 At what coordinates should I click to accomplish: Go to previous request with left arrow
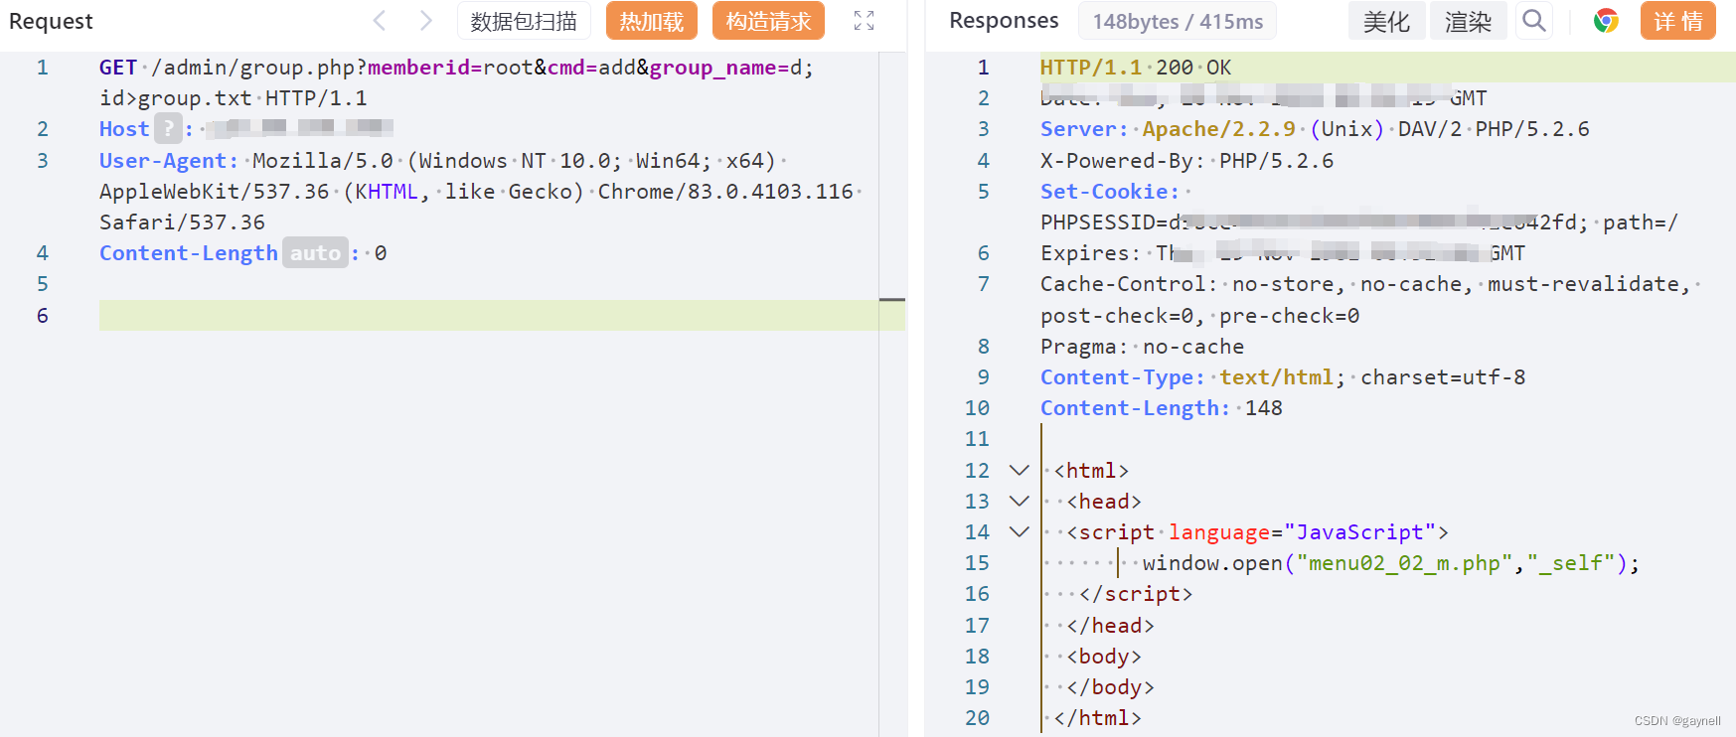pyautogui.click(x=380, y=21)
